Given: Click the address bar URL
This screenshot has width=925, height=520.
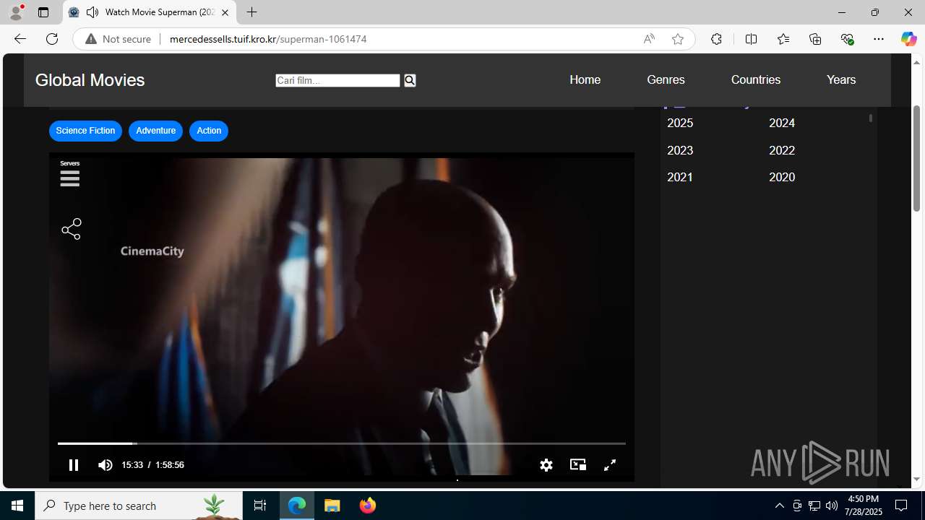Looking at the screenshot, I should tap(268, 39).
